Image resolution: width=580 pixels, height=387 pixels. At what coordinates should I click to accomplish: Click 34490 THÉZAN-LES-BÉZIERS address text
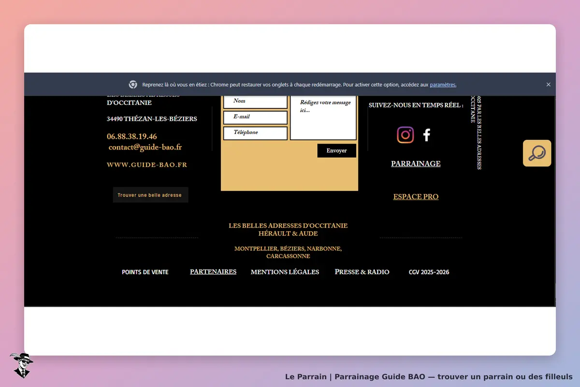[x=152, y=119]
